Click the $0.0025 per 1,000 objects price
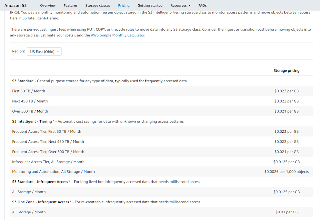Viewport: 320px width, 220px height. [x=286, y=172]
